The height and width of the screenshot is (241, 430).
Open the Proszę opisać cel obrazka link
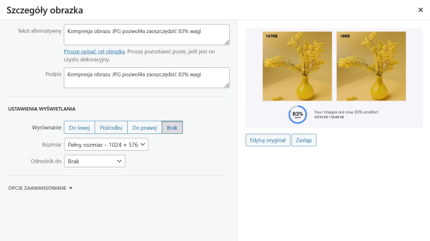[94, 52]
